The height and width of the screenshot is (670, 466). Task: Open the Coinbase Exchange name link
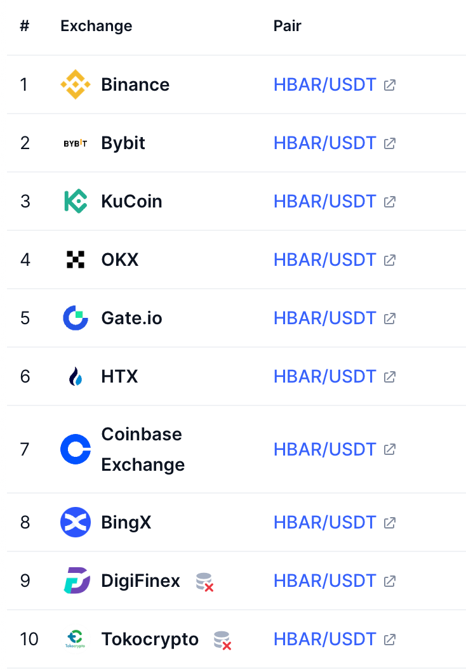point(142,449)
